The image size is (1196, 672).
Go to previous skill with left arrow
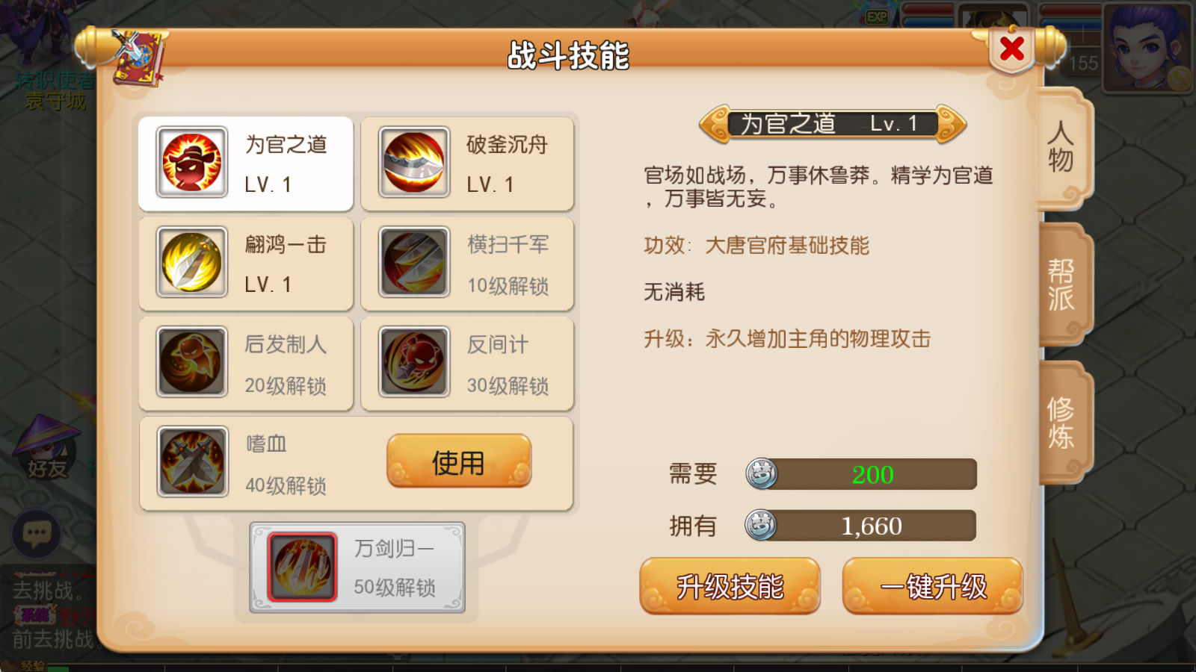pos(715,124)
